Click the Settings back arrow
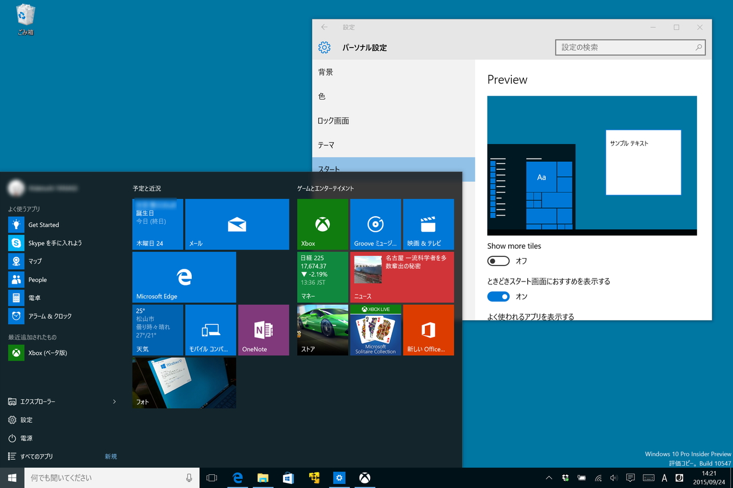 pyautogui.click(x=325, y=27)
